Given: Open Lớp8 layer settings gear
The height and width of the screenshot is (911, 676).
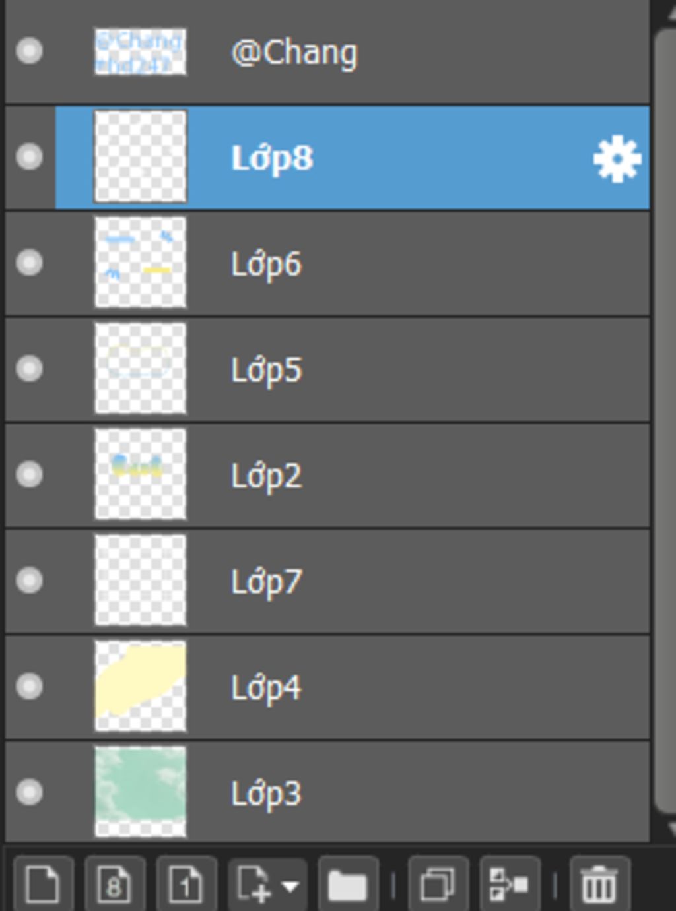Looking at the screenshot, I should [x=617, y=158].
